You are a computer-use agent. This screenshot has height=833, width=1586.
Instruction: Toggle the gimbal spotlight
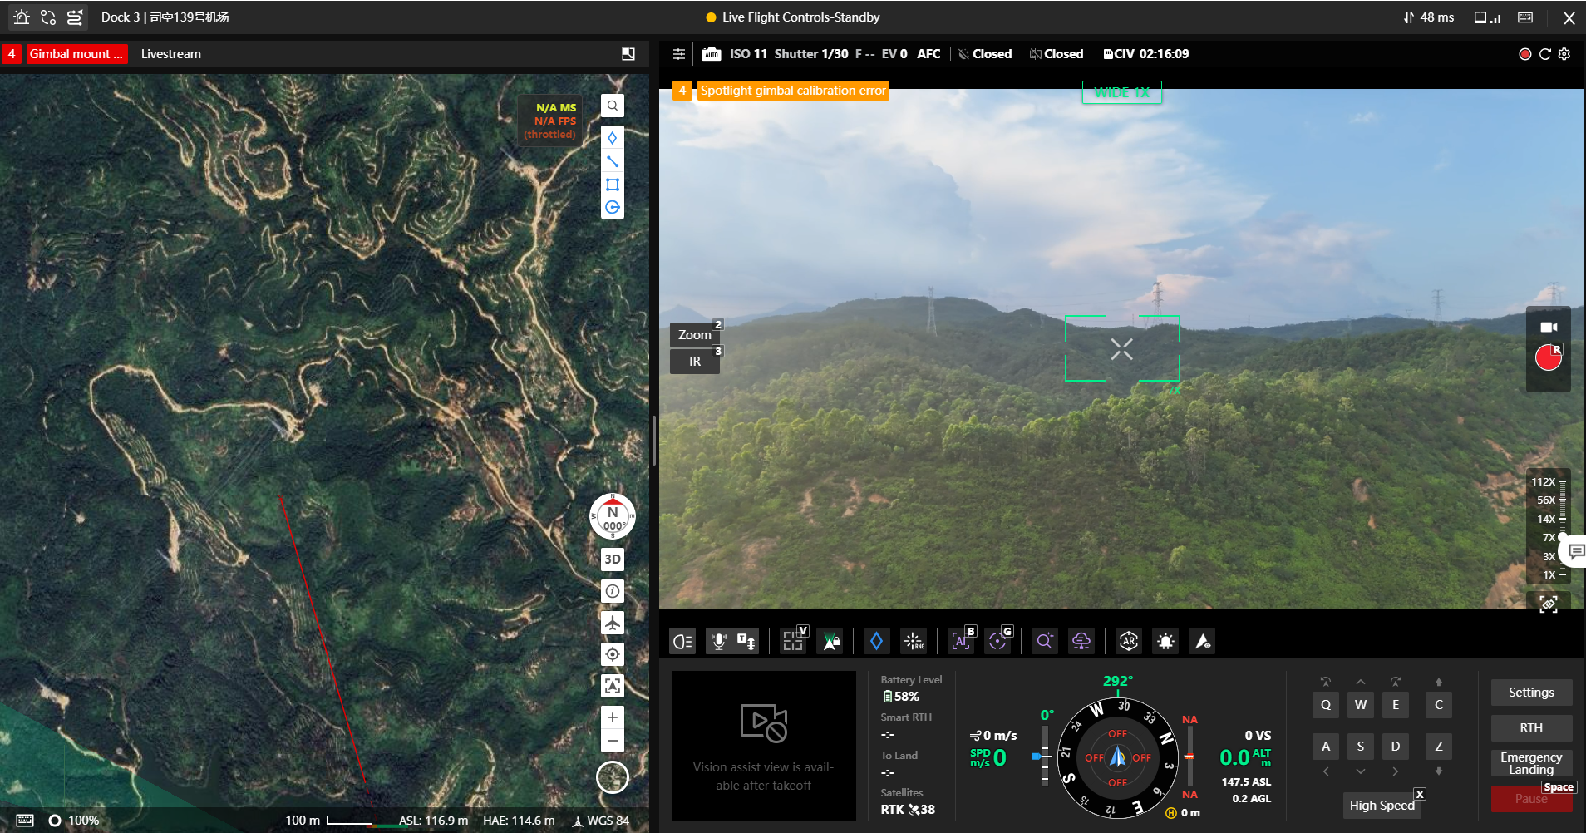[682, 640]
